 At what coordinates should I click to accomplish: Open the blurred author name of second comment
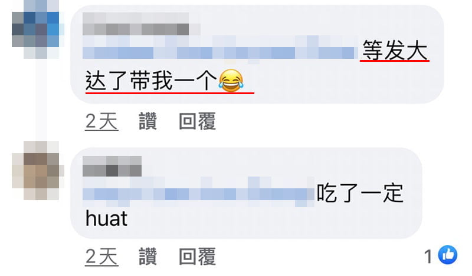[112, 166]
